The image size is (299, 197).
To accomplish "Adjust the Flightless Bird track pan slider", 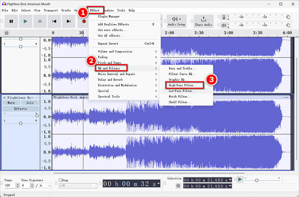I will click(x=21, y=123).
